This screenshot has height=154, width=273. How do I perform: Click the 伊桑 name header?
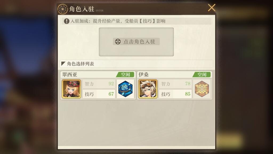coord(143,75)
